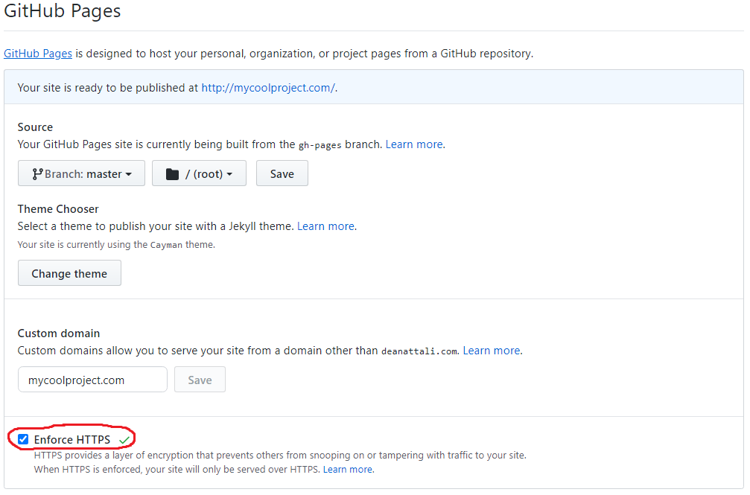Click the folder icon in root button
Viewport: 750px width, 495px height.
(172, 174)
